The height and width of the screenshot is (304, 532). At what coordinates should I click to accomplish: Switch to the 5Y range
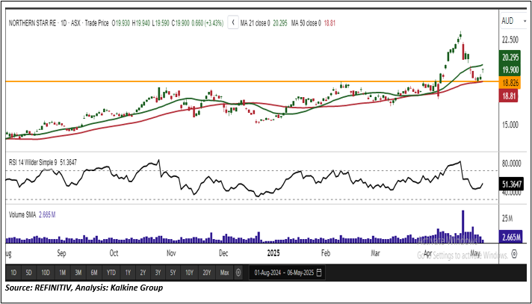click(173, 273)
